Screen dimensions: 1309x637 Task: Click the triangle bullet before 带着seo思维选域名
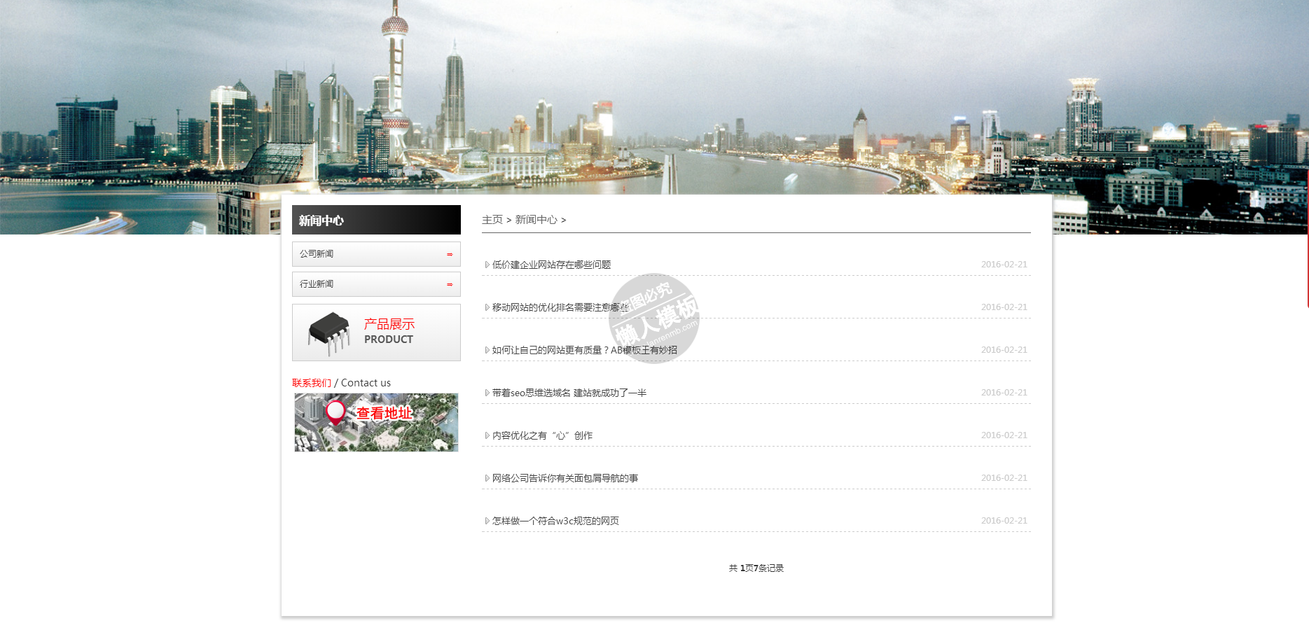(x=487, y=393)
